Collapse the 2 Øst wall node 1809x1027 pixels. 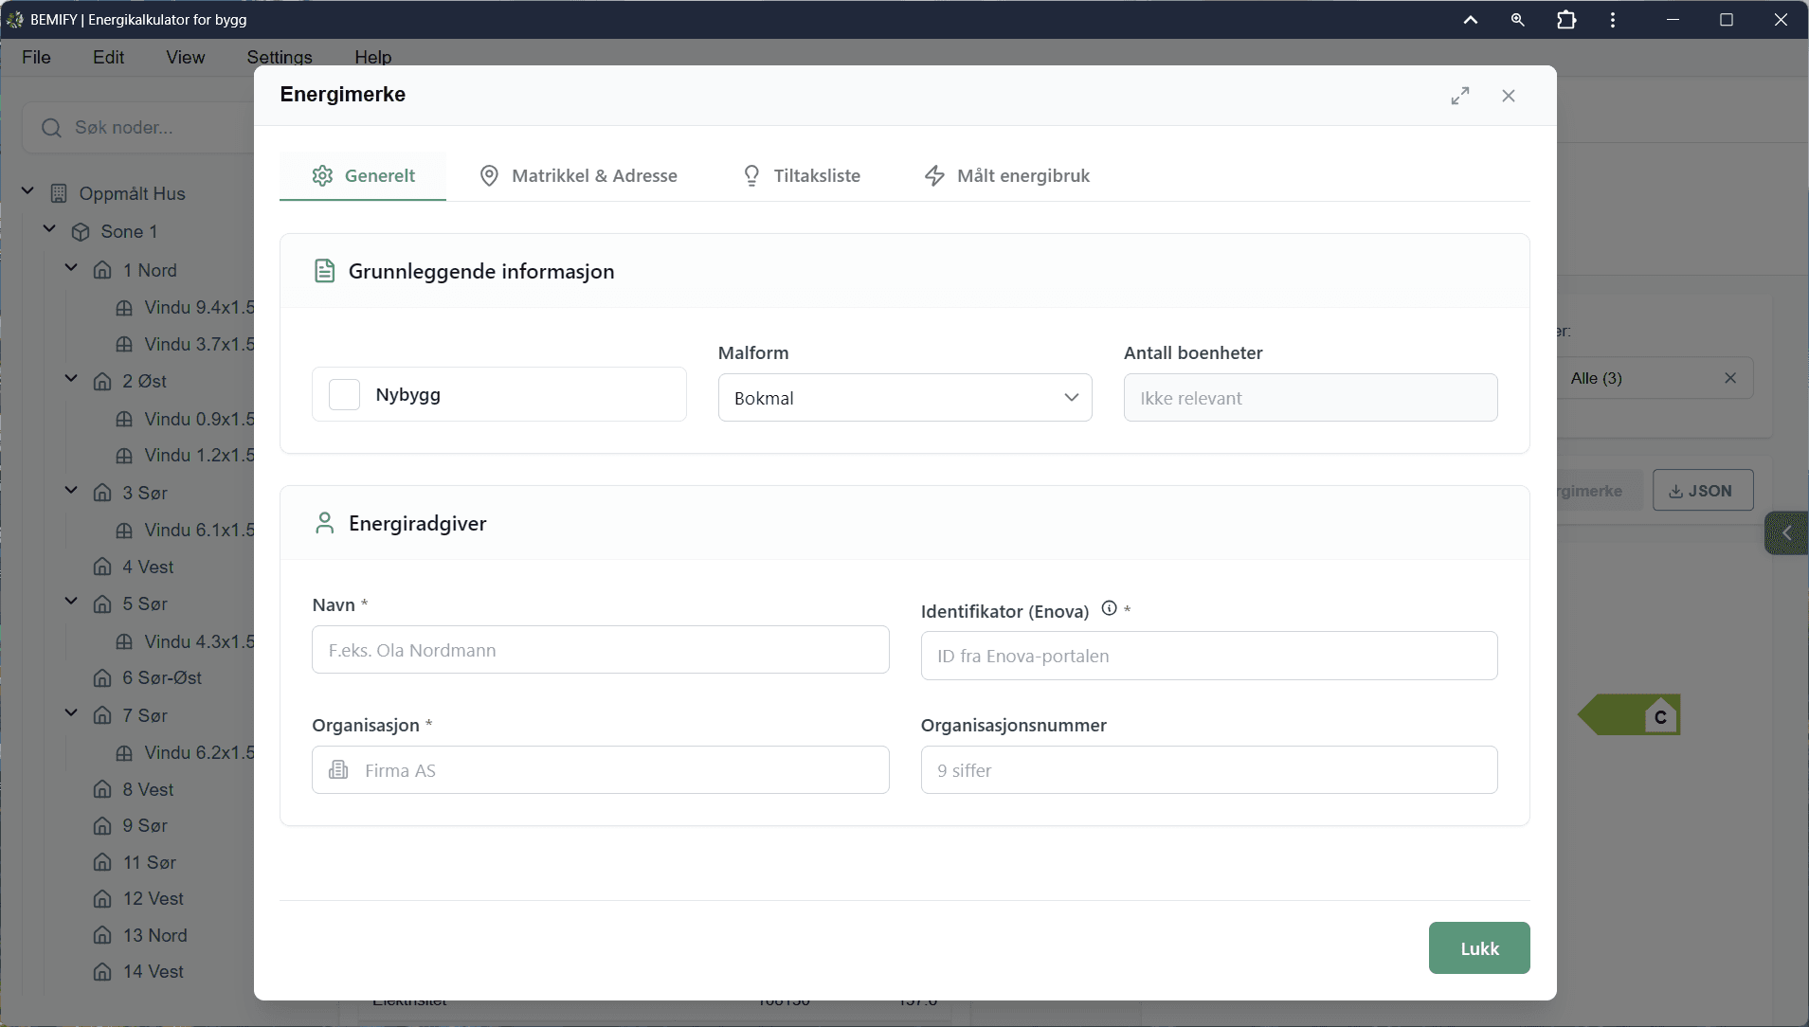71,379
